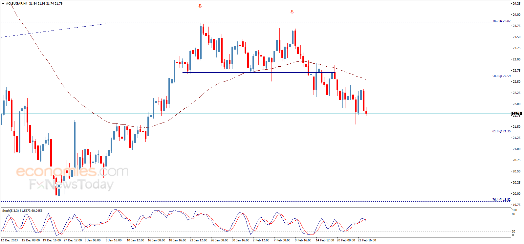Click the 76.4 @ 19.82 Fibonacci label

(501, 200)
